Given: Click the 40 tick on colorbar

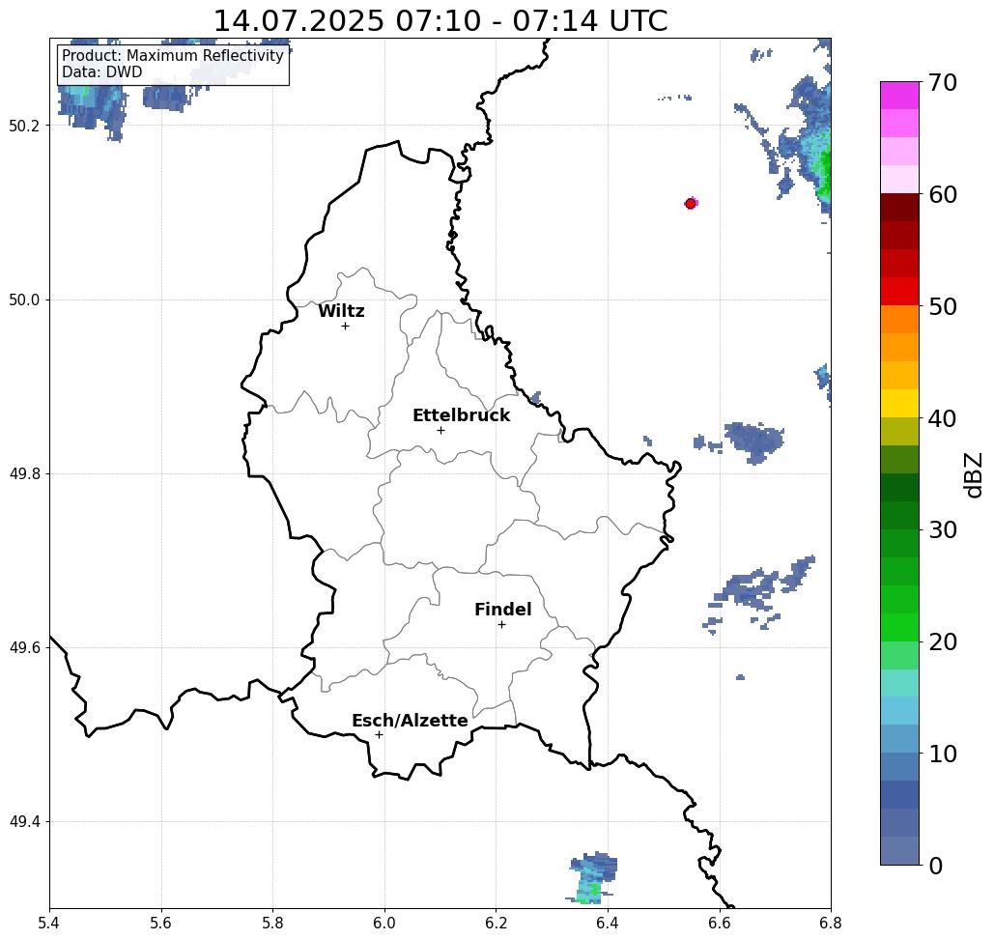Looking at the screenshot, I should [x=943, y=418].
